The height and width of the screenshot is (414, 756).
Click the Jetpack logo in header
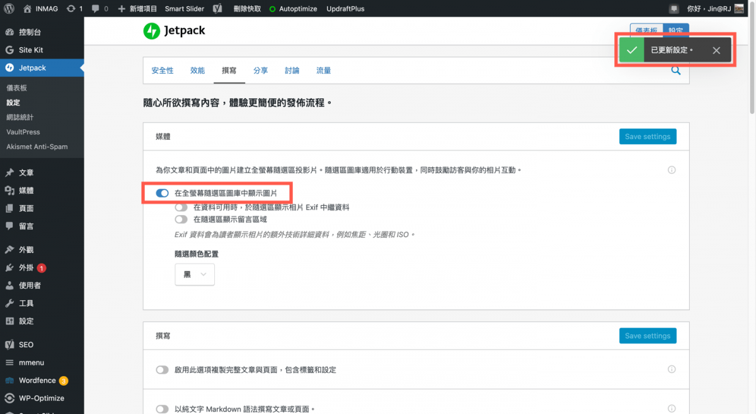coord(174,31)
